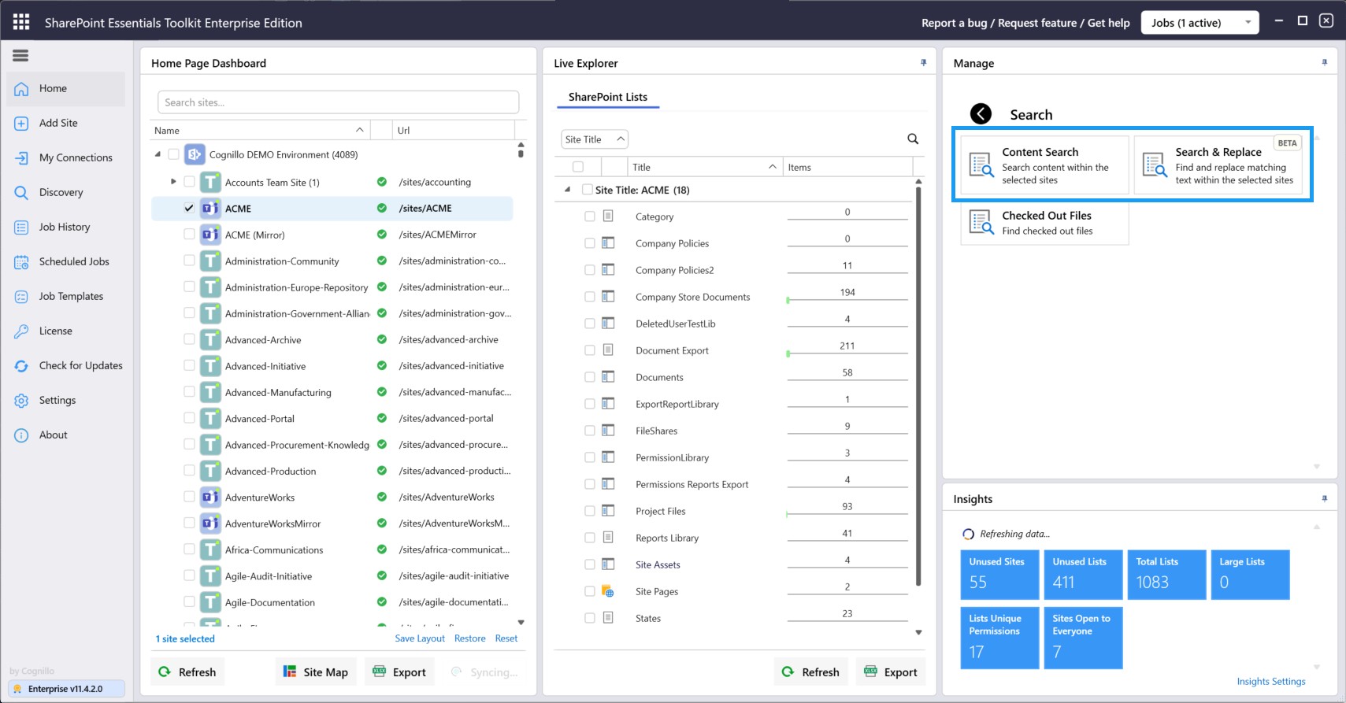Open the app launcher grid icon
The width and height of the screenshot is (1346, 703).
coord(21,22)
